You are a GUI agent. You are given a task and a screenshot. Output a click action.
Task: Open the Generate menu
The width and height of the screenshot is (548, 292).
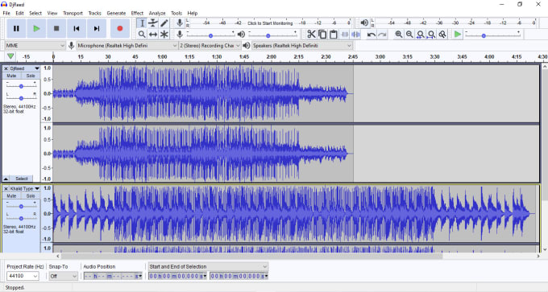tap(116, 13)
